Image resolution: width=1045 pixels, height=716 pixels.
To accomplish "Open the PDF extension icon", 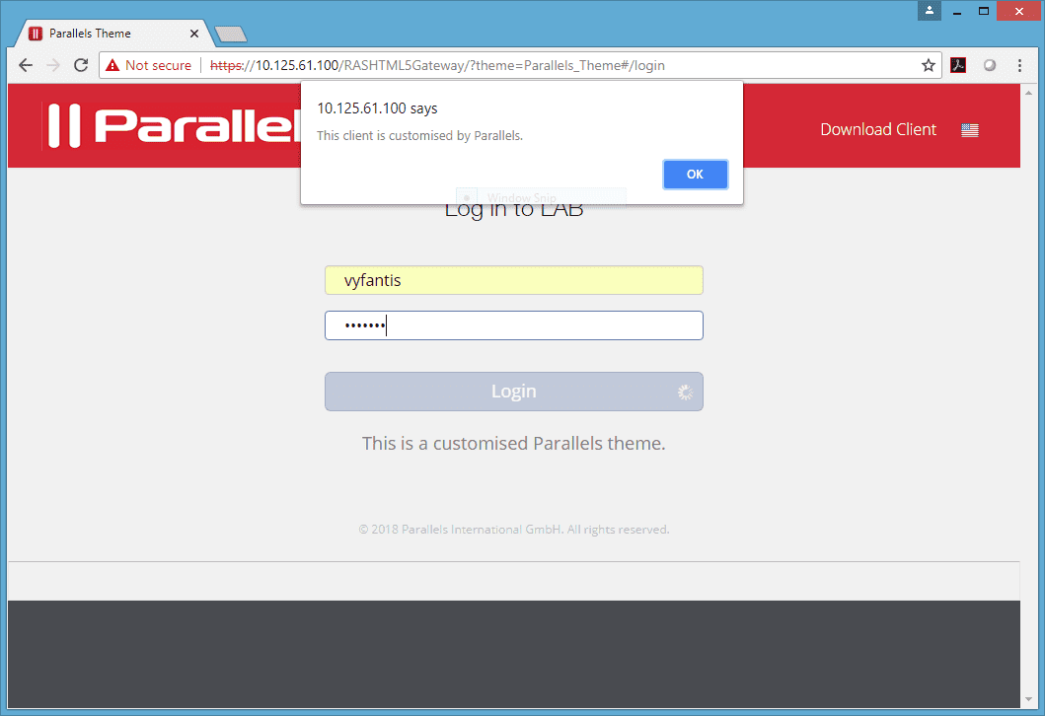I will pos(958,65).
